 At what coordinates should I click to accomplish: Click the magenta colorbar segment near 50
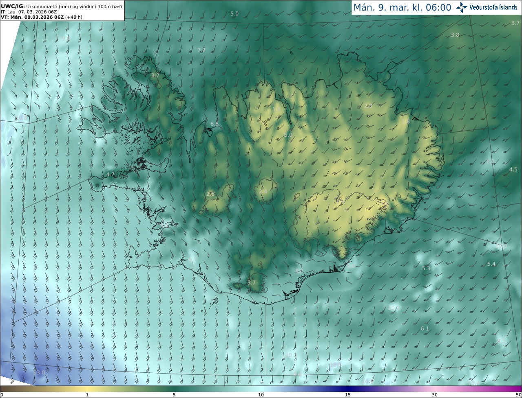pyautogui.click(x=515, y=389)
